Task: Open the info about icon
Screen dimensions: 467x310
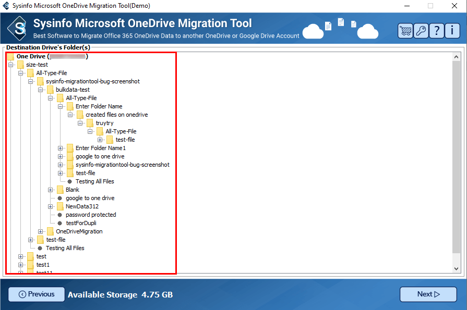Action: 452,31
